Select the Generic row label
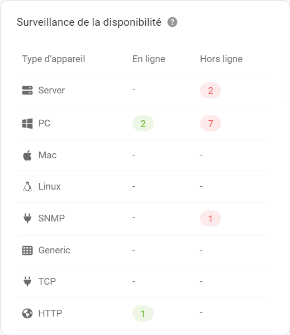The image size is (290, 335). coord(54,250)
